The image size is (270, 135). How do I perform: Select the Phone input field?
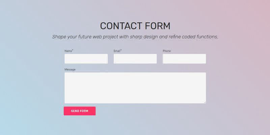pos(184,59)
